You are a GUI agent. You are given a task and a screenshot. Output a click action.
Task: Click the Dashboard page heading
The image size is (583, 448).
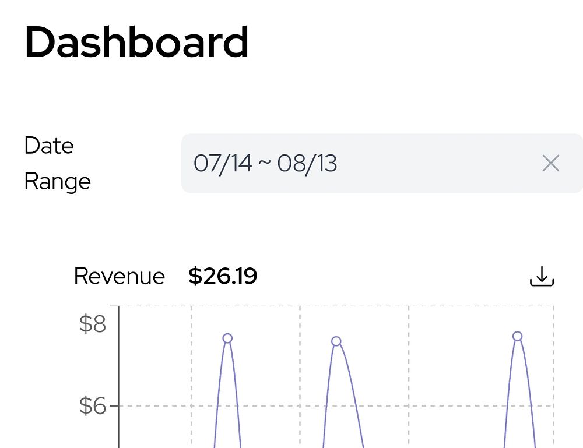pos(136,42)
